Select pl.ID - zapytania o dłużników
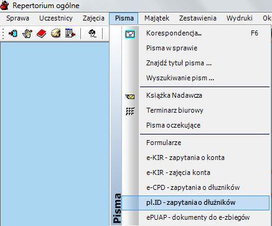The image size is (272, 226). pos(195,202)
